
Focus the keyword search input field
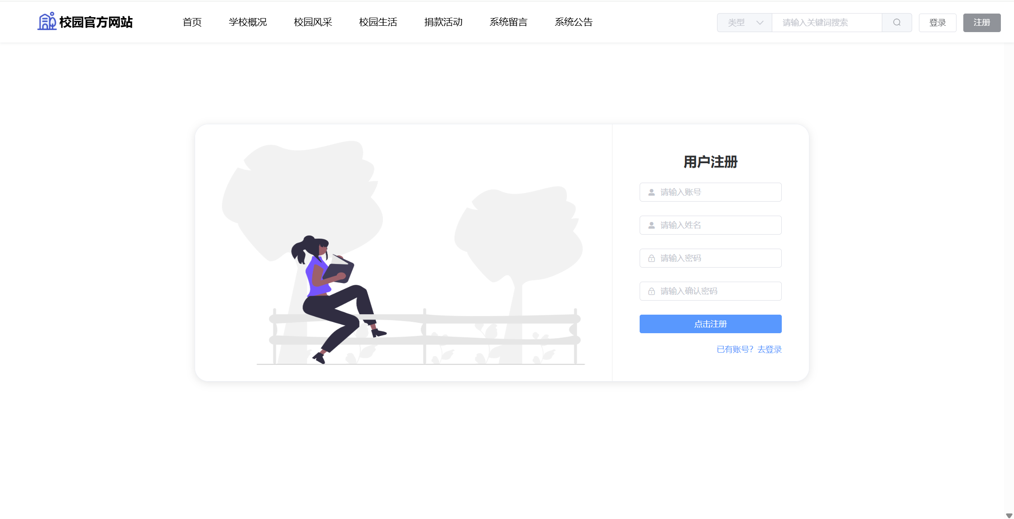[x=827, y=23]
